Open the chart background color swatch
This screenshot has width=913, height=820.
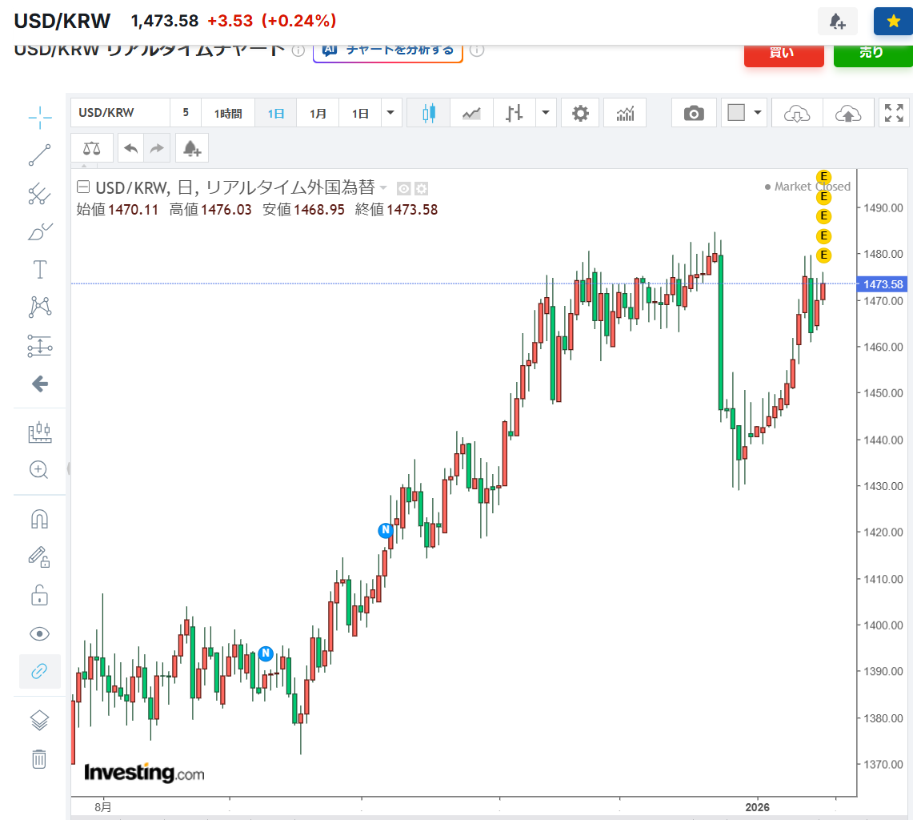pos(736,113)
